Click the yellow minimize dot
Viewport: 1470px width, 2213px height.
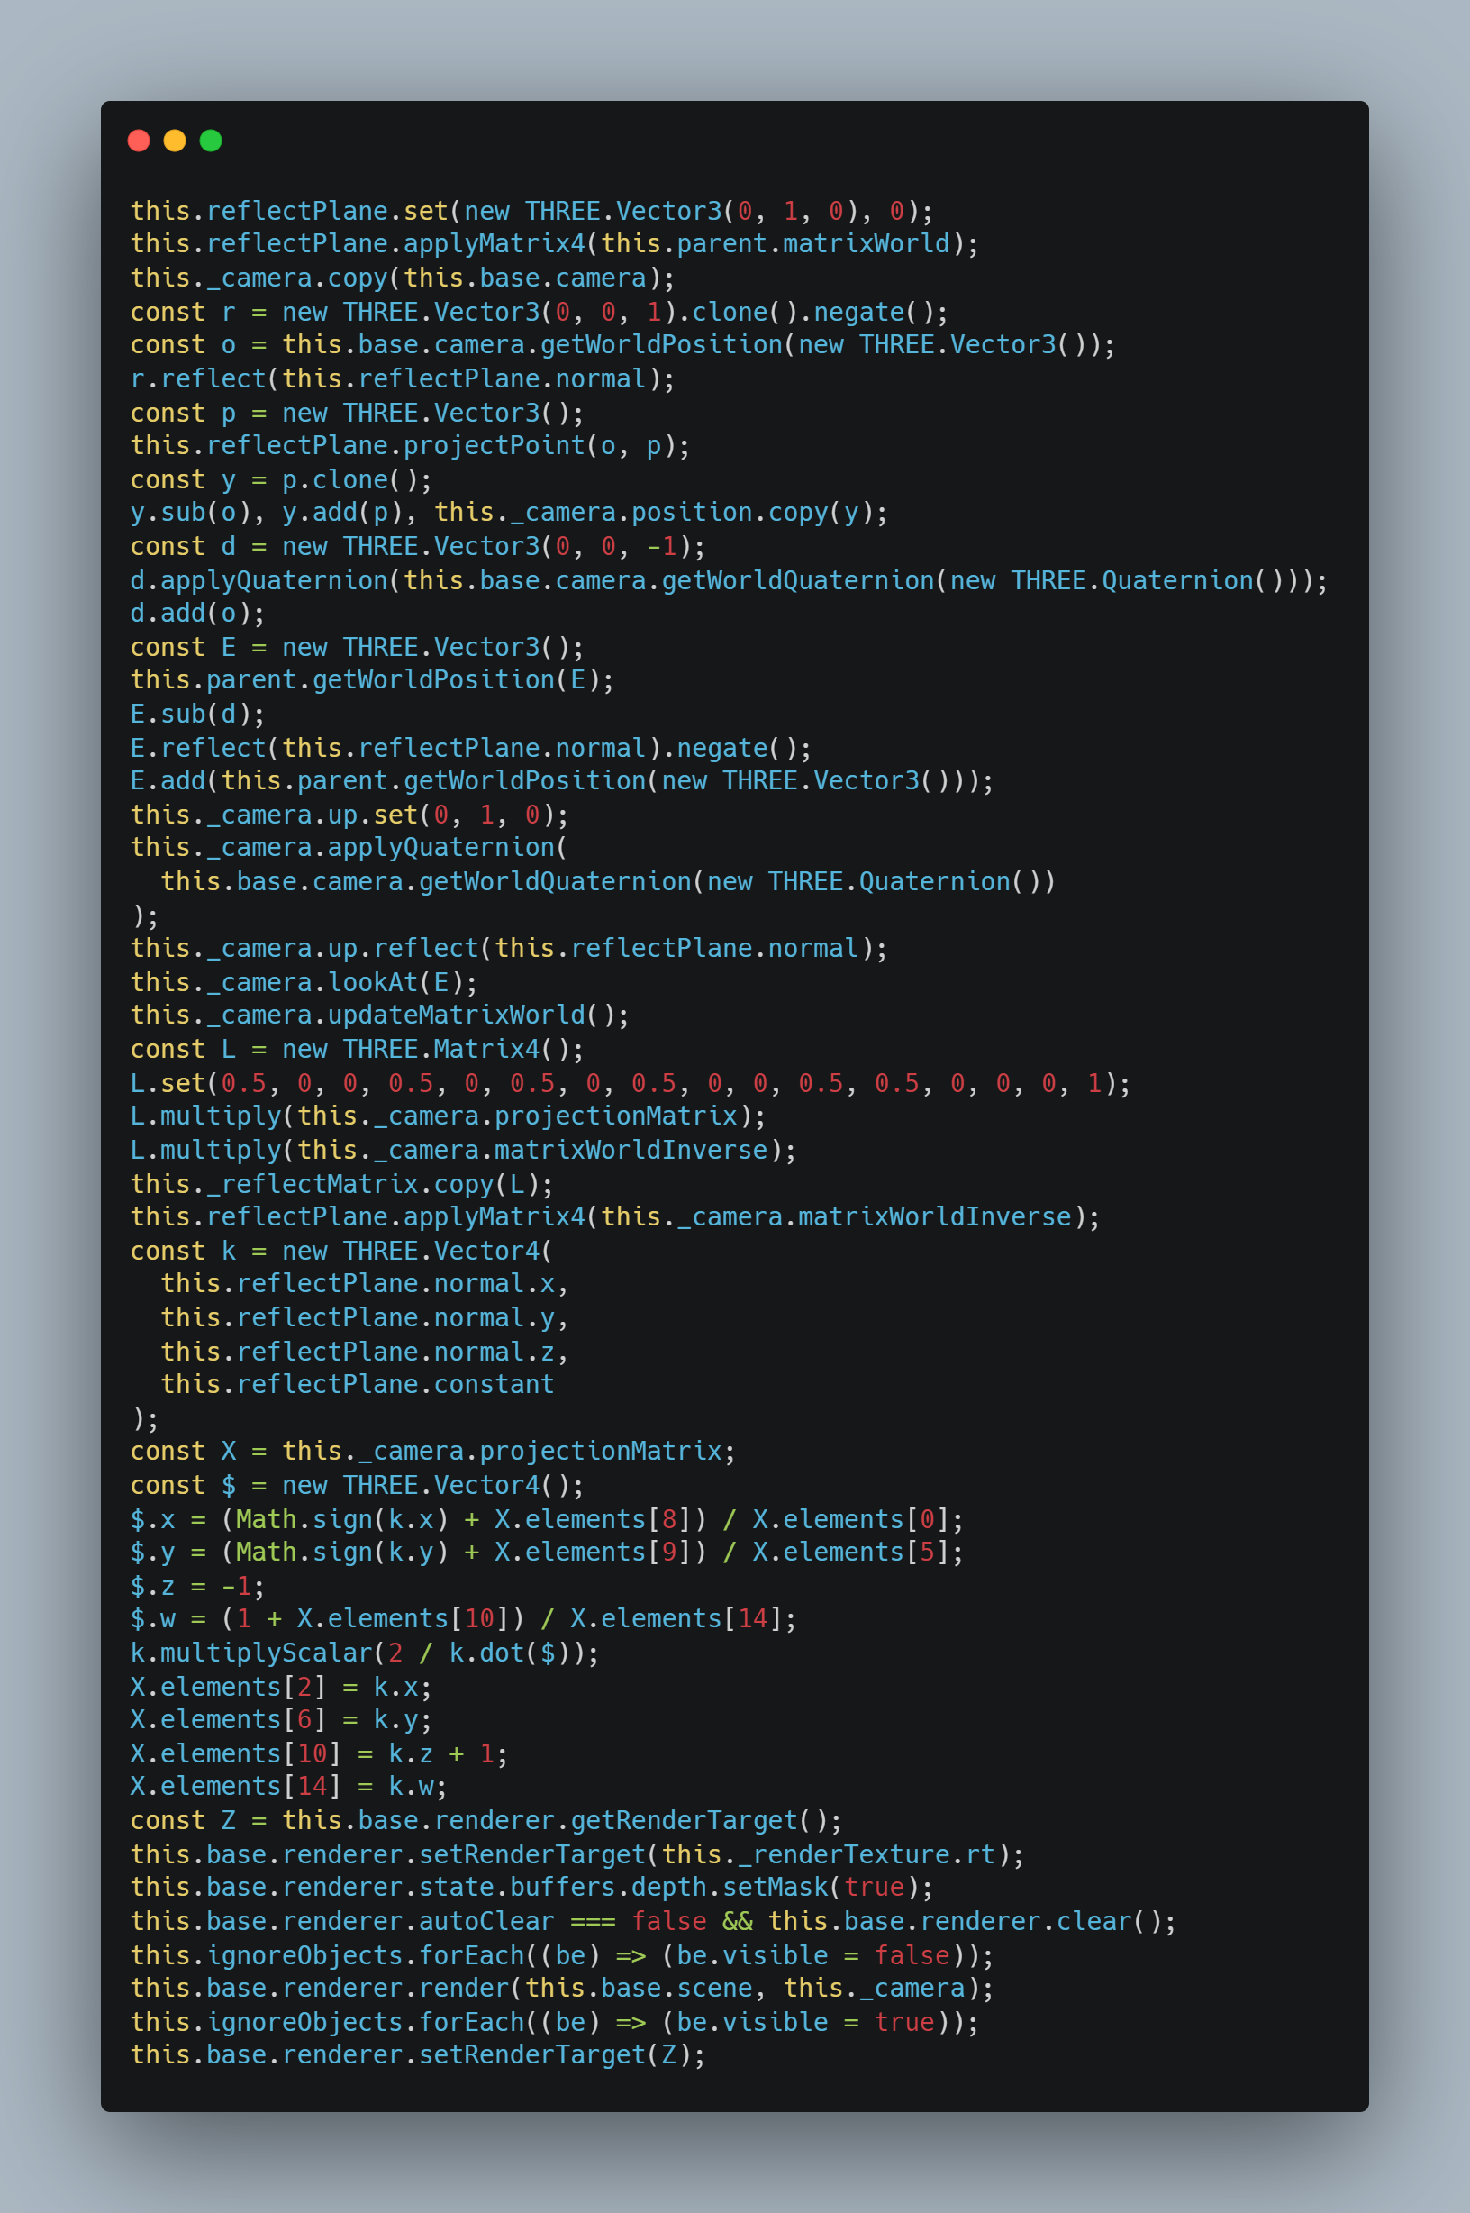(175, 141)
